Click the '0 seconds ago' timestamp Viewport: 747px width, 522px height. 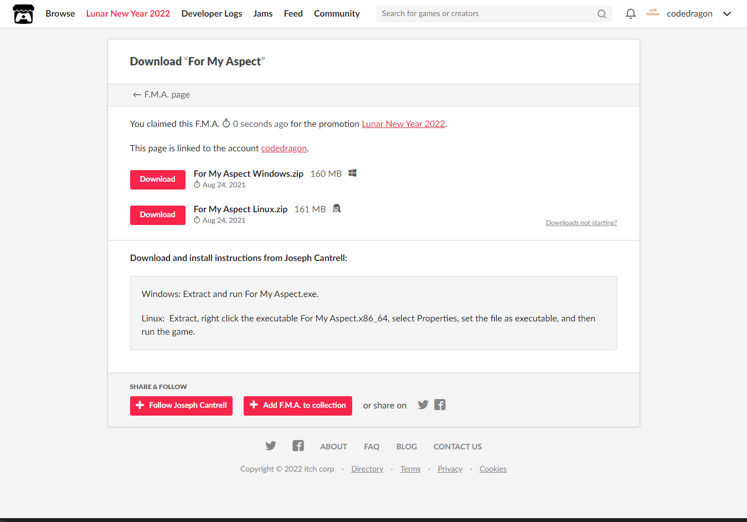260,124
